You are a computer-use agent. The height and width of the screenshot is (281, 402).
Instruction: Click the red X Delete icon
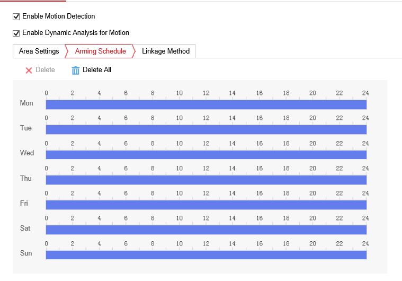29,70
